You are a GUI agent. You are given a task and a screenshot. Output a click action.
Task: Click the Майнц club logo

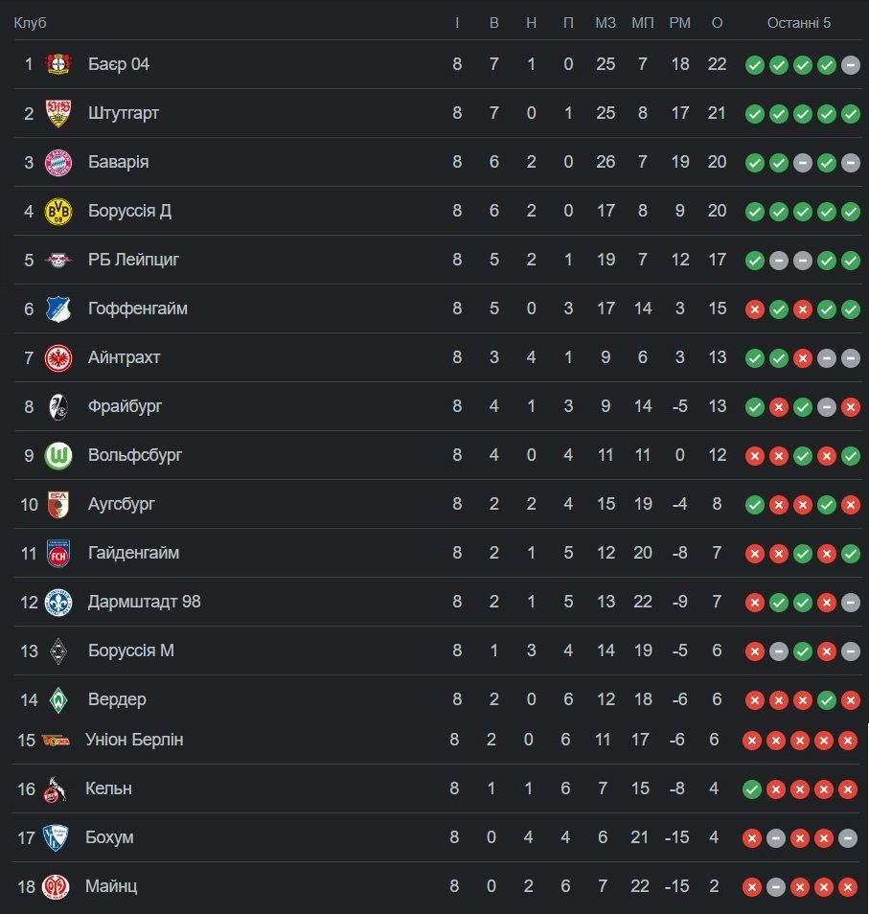[55, 886]
